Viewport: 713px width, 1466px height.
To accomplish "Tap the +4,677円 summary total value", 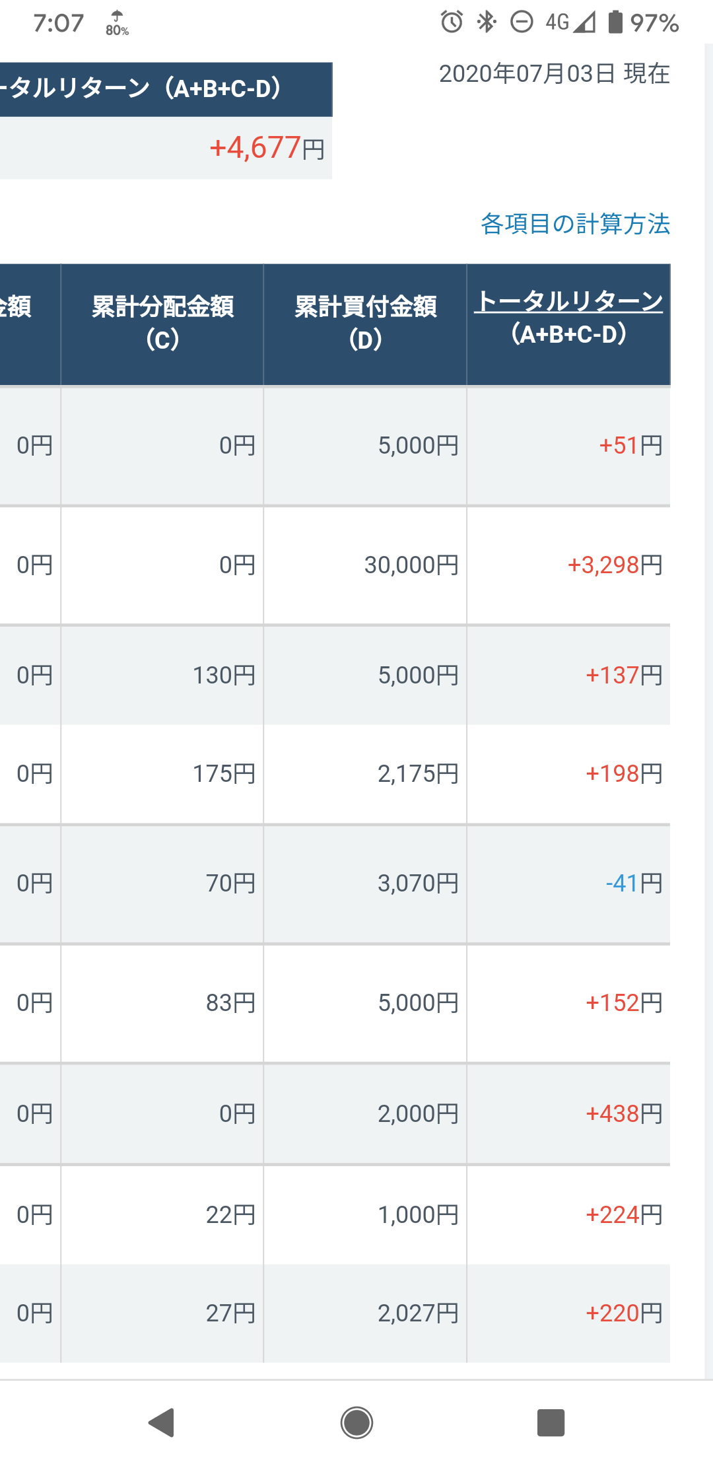I will click(267, 148).
